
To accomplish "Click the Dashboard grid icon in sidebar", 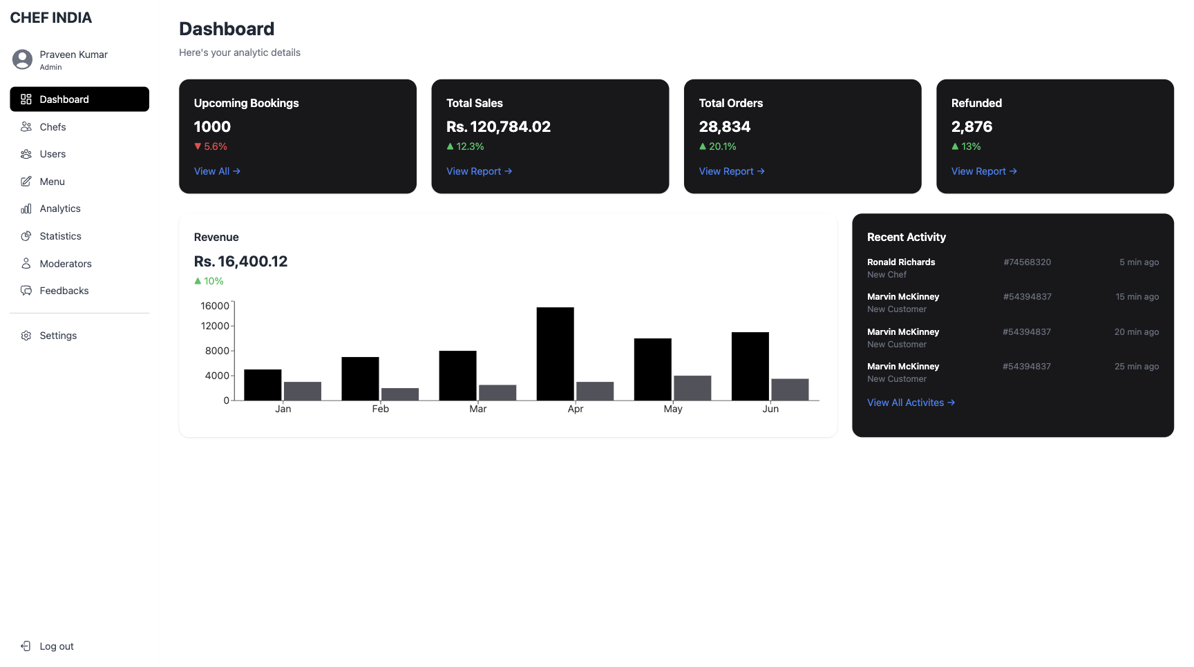I will point(26,99).
